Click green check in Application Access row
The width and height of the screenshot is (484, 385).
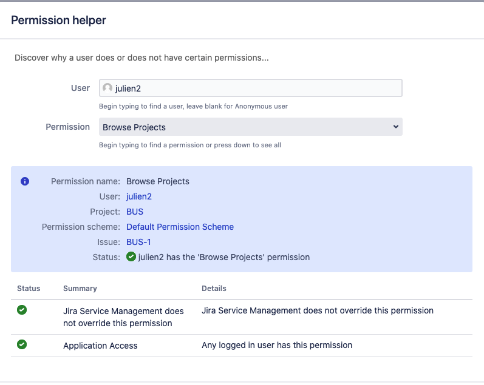pos(22,344)
